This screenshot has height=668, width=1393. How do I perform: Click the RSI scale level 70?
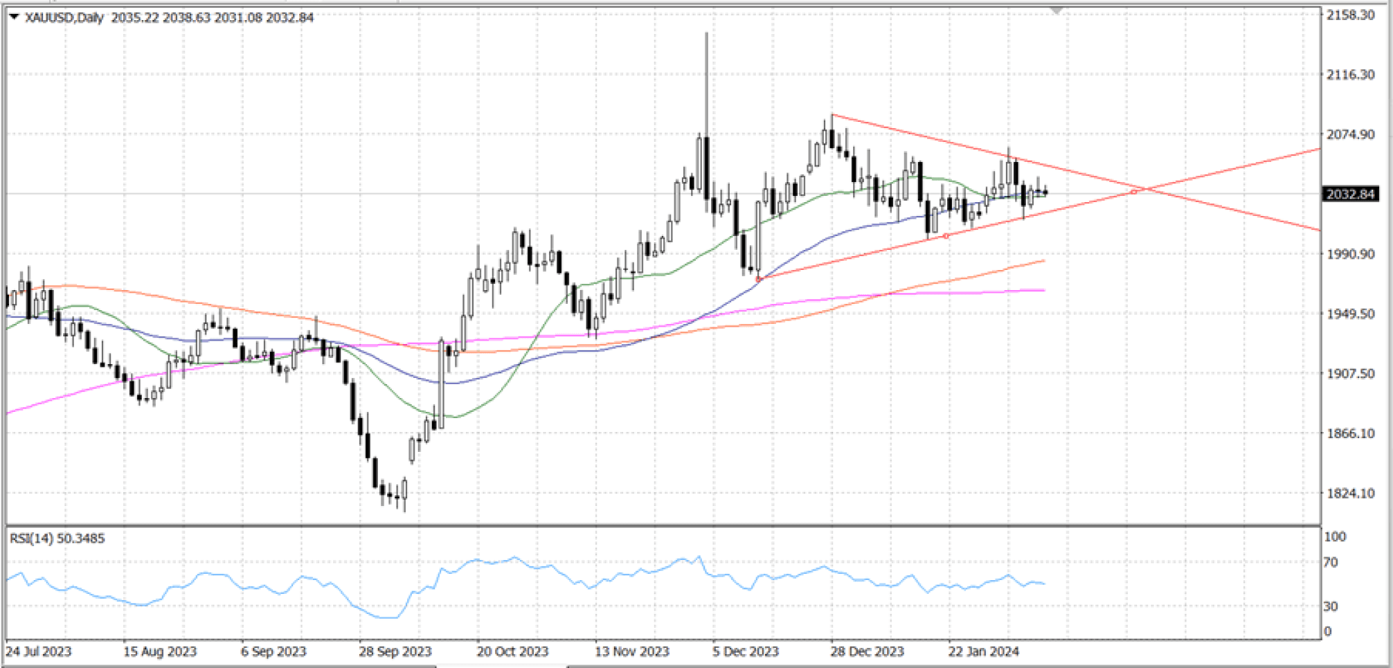tap(1331, 562)
